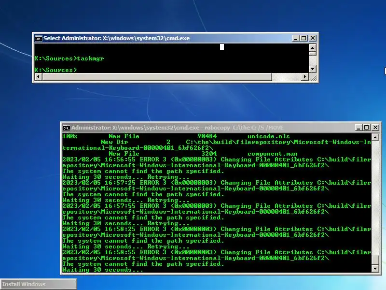Minimize the robocopy cmd window

pyautogui.click(x=358, y=128)
